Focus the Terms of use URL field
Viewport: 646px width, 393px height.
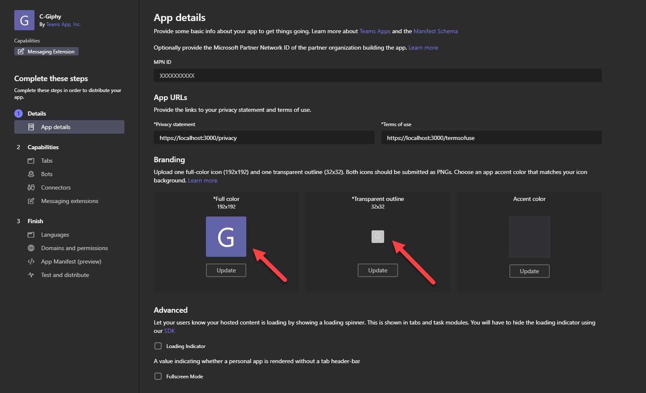pos(491,137)
